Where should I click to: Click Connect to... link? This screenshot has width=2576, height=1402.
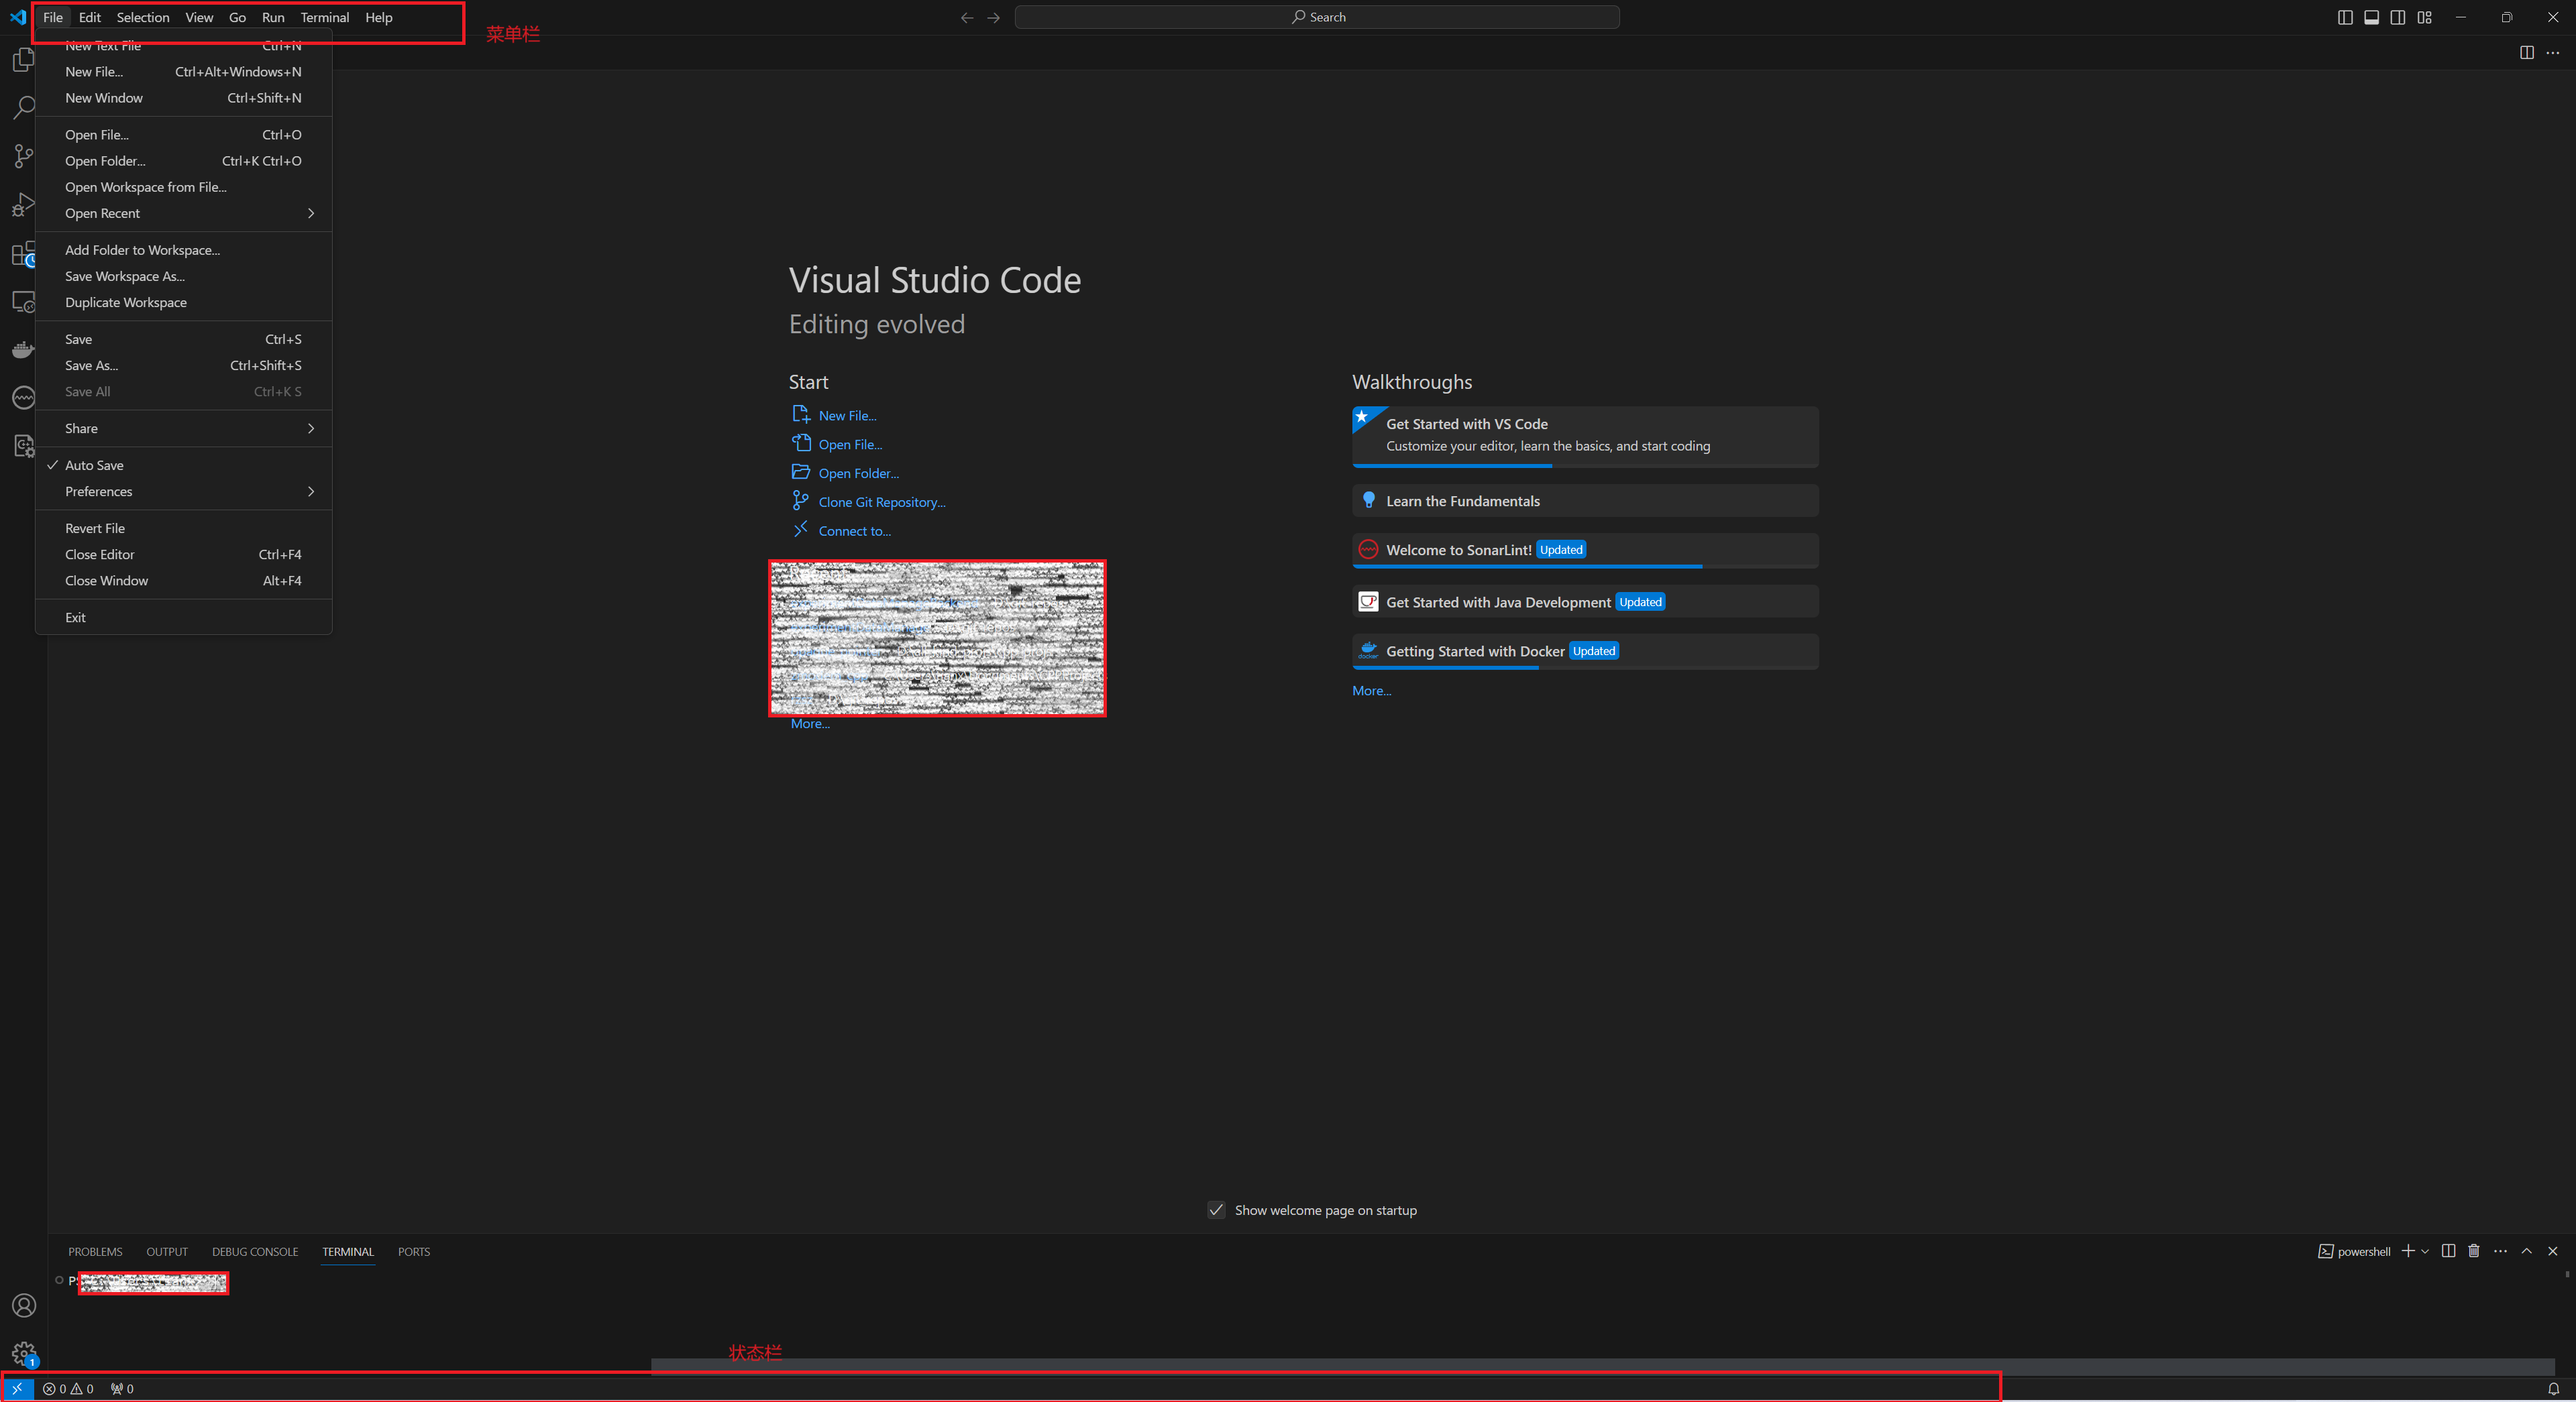(x=855, y=532)
